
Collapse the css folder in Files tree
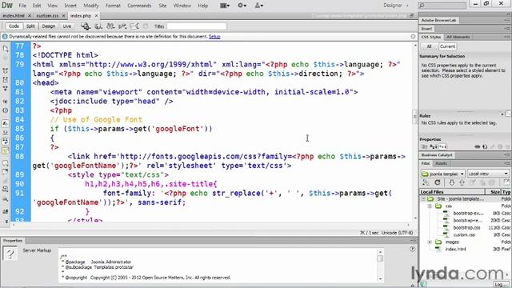click(430, 206)
